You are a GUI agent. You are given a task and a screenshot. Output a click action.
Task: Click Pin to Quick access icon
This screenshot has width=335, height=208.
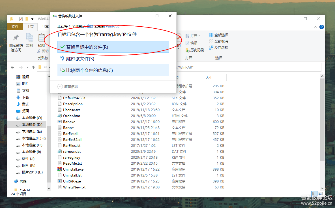(x=16, y=38)
